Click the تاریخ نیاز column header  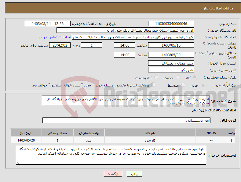pos(26,133)
